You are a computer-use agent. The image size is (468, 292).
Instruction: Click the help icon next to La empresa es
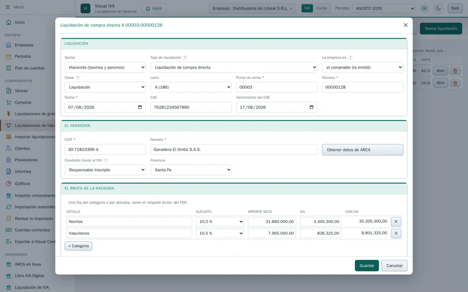point(351,57)
